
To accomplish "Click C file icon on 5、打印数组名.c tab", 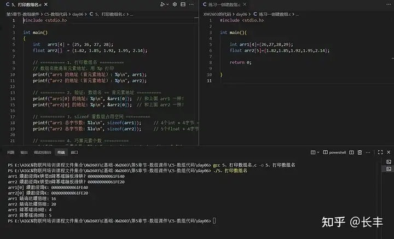I will (8, 4).
